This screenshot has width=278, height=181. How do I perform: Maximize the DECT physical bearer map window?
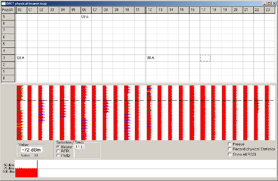pos(269,4)
